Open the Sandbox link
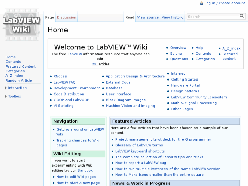248x186 pixels. [85, 170]
